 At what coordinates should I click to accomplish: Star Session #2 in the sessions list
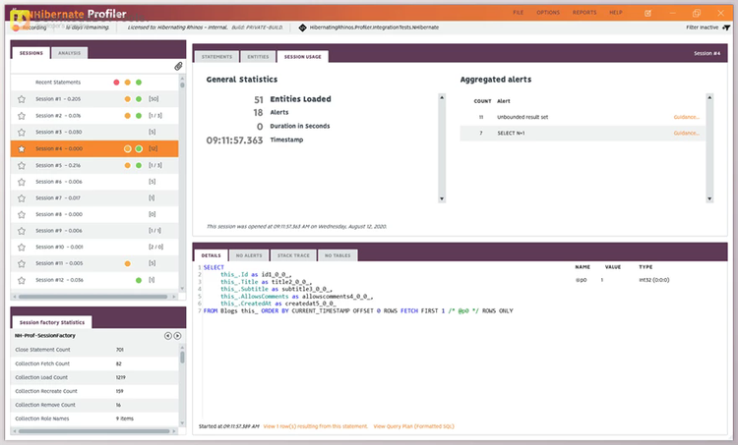(x=22, y=116)
